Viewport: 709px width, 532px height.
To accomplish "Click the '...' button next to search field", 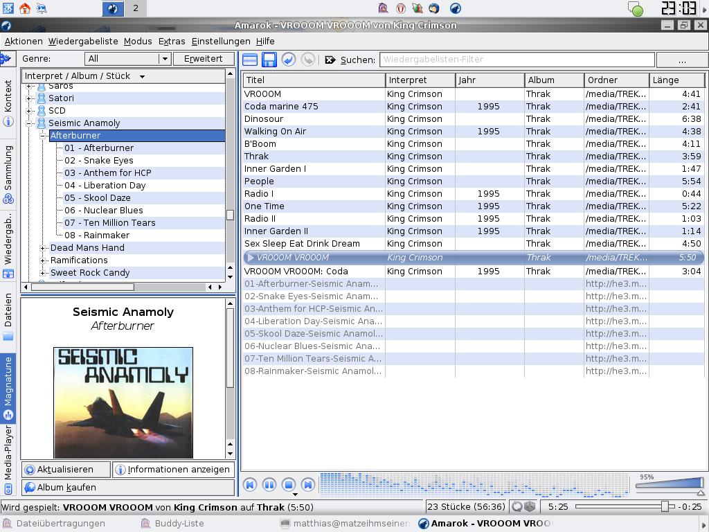I will pyautogui.click(x=682, y=60).
